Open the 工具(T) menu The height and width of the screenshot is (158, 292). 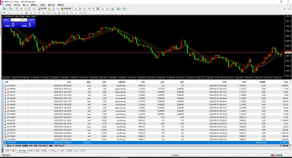point(42,5)
